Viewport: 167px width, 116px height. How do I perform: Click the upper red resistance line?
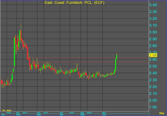(90, 58)
